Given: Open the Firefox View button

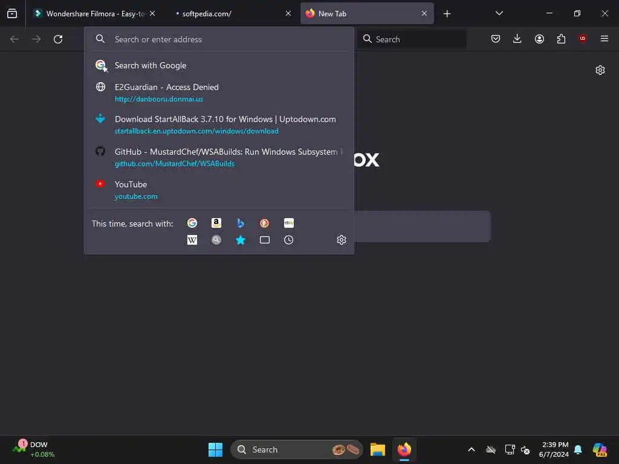Looking at the screenshot, I should 12,13.
